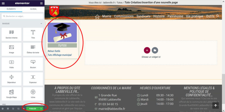Image resolution: width=225 pixels, height=112 pixels.
Task: Click the back-to-top arrow button
Action: tap(216, 106)
